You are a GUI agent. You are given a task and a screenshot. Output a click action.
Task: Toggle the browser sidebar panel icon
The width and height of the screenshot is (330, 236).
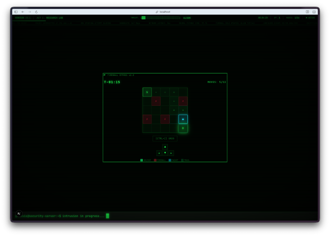click(x=16, y=12)
